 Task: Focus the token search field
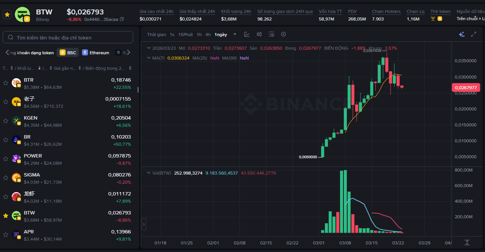click(x=68, y=38)
